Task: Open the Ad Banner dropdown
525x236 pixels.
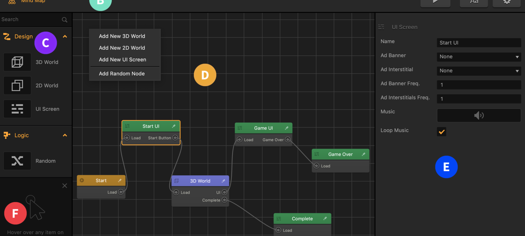Action: pyautogui.click(x=479, y=57)
